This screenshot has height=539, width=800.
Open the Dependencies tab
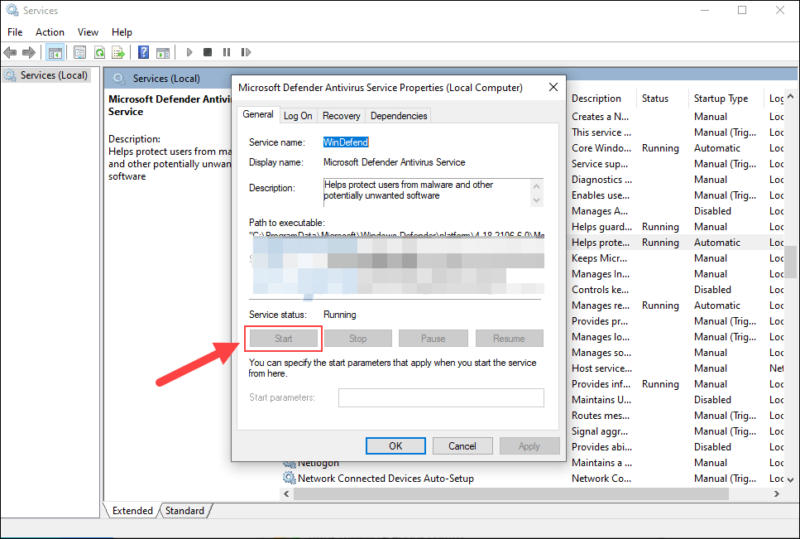tap(398, 115)
